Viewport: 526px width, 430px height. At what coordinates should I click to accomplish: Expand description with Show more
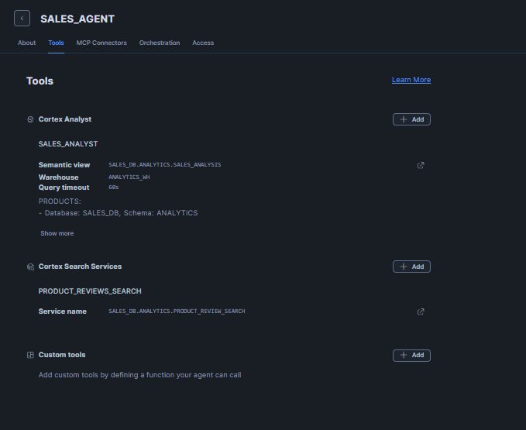pos(57,233)
